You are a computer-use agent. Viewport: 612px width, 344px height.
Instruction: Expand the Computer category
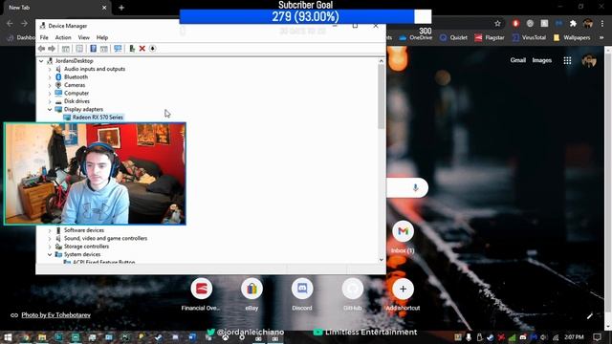[x=50, y=94]
